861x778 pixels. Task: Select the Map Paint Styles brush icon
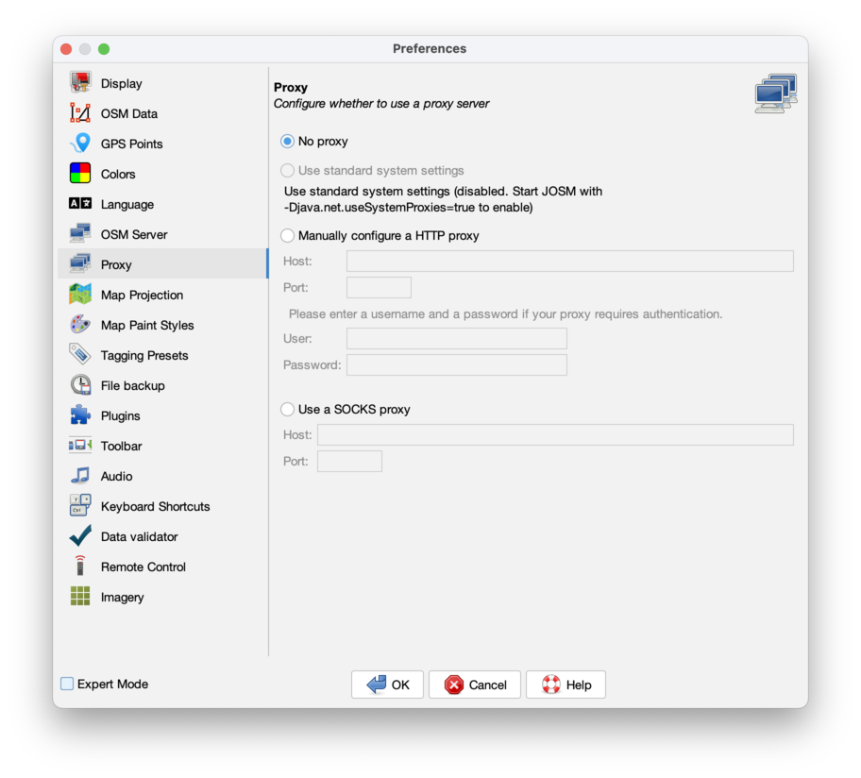point(79,325)
